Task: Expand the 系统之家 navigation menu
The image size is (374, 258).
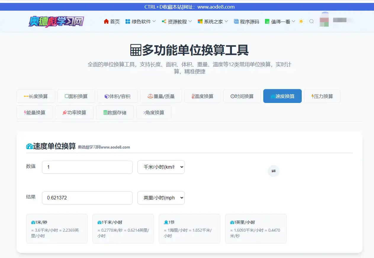Action: [213, 22]
